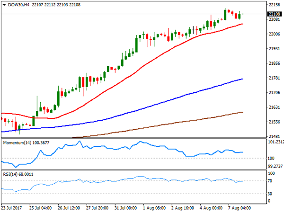The width and height of the screenshot is (284, 213).
Task: Click the 21856 price axis label
Action: click(x=274, y=63)
